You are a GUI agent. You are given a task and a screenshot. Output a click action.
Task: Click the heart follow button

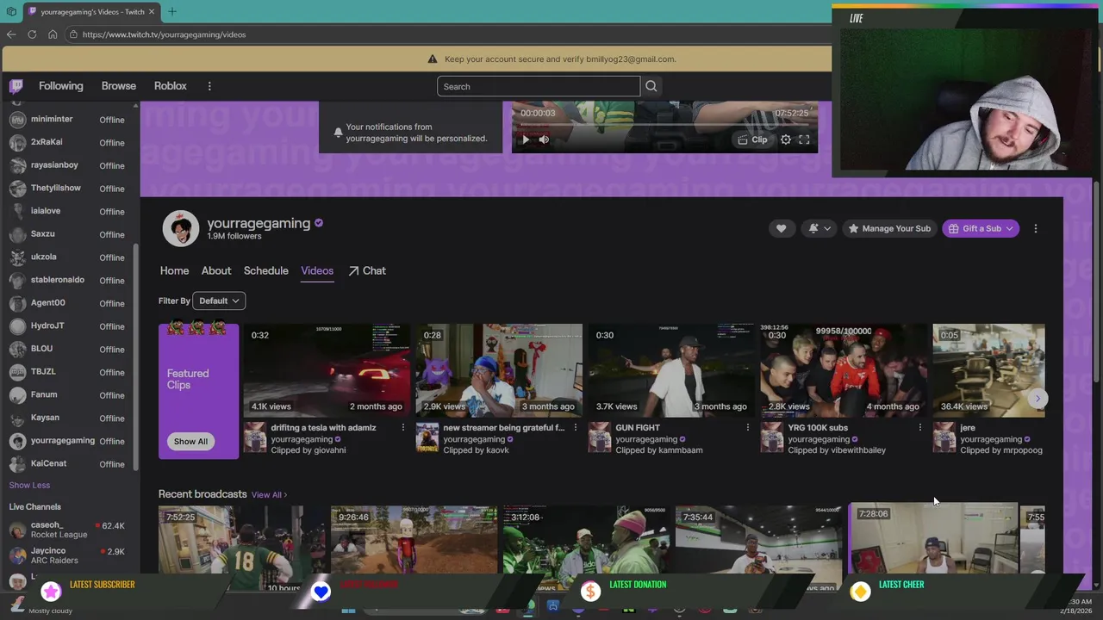781,228
